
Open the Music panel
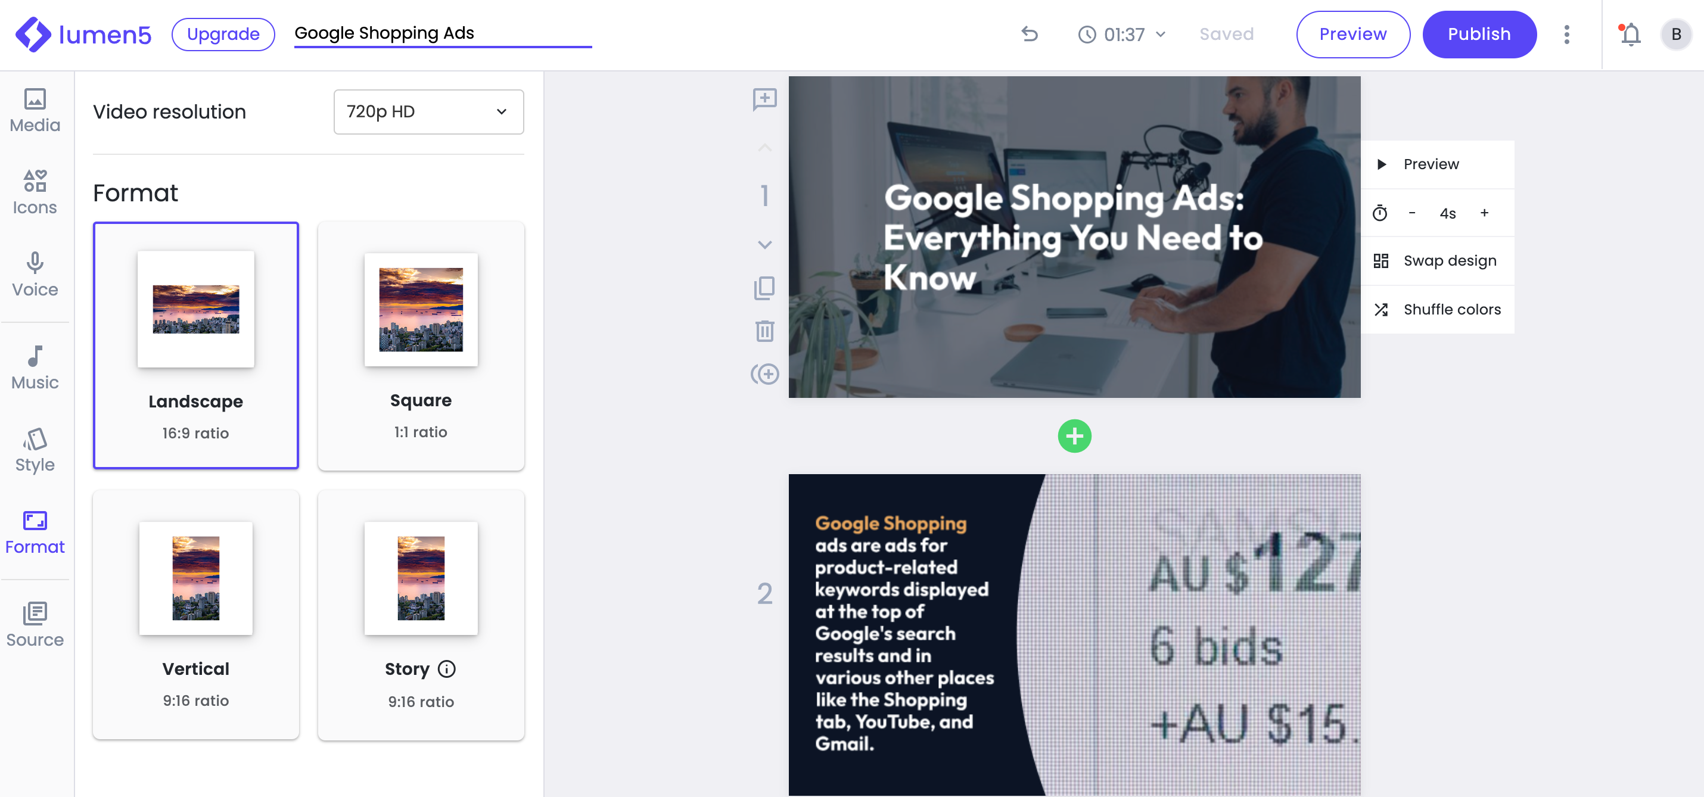35,368
